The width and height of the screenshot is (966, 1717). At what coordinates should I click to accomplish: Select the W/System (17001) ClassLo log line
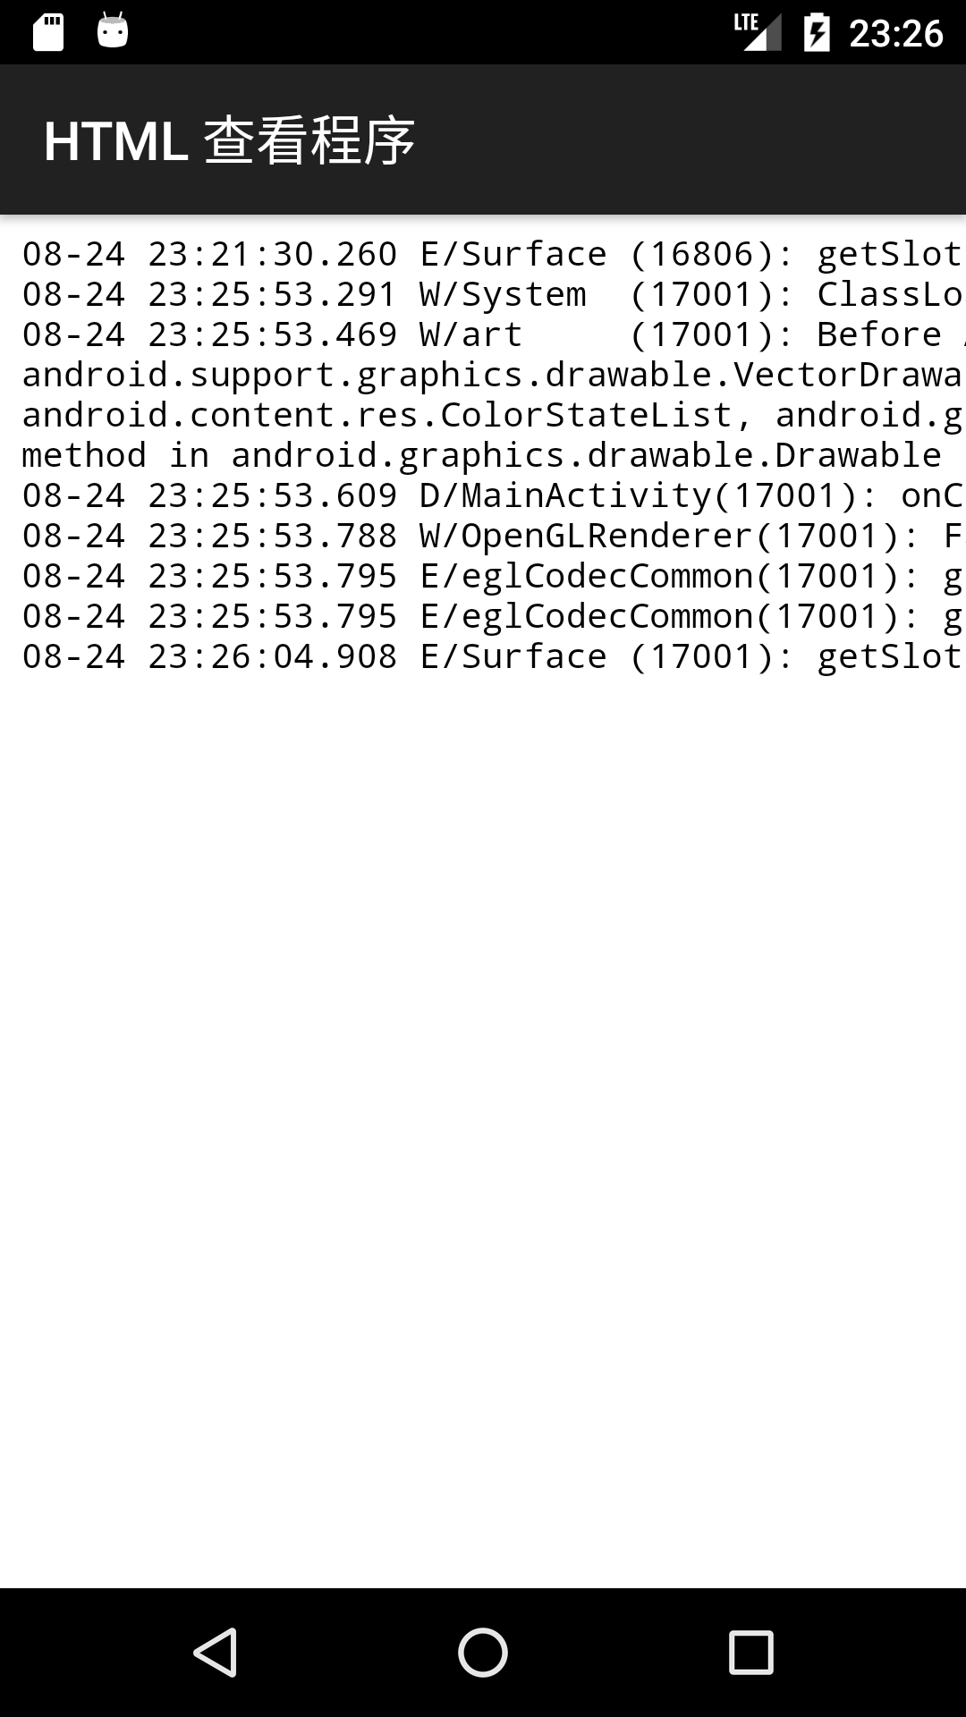[x=492, y=294]
